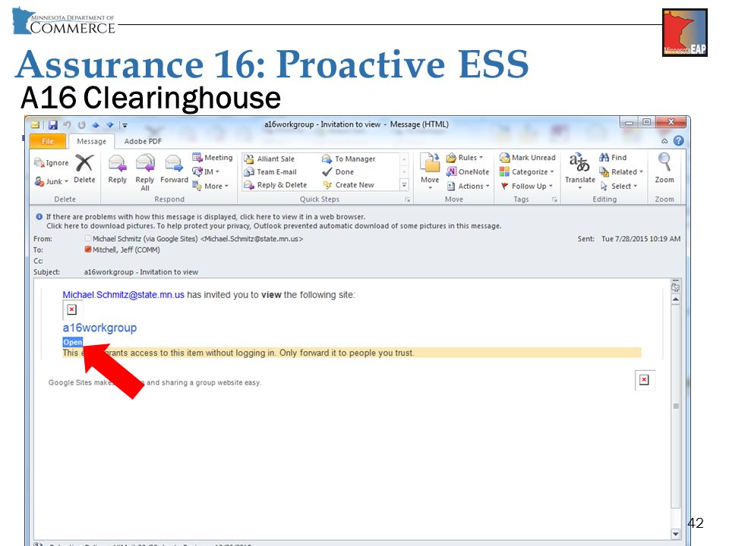
Task: Open the Junk options dropdown
Action: [x=51, y=181]
